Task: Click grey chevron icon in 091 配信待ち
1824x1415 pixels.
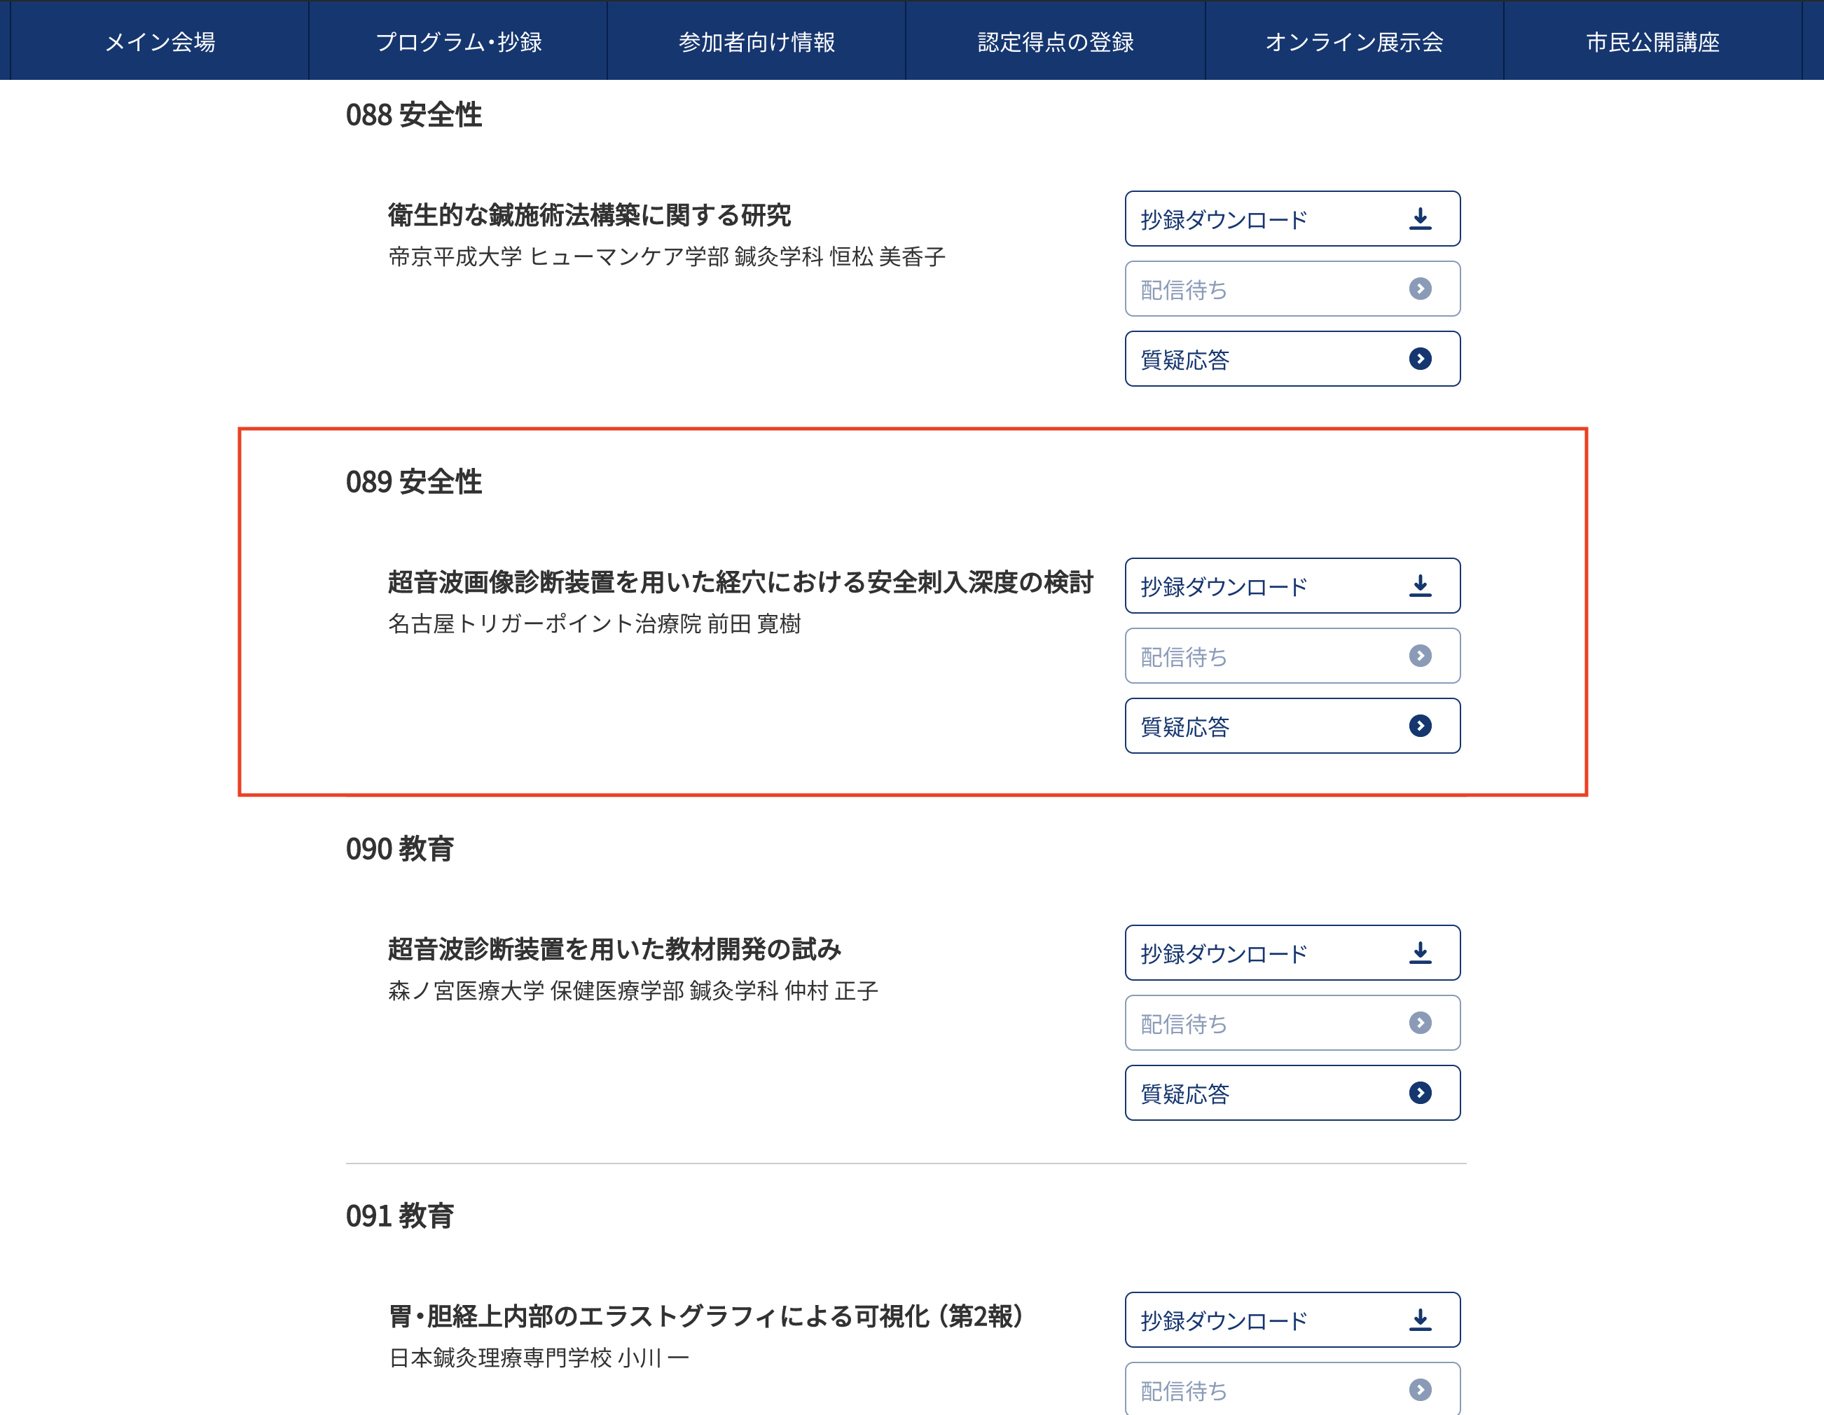Action: [x=1420, y=1390]
